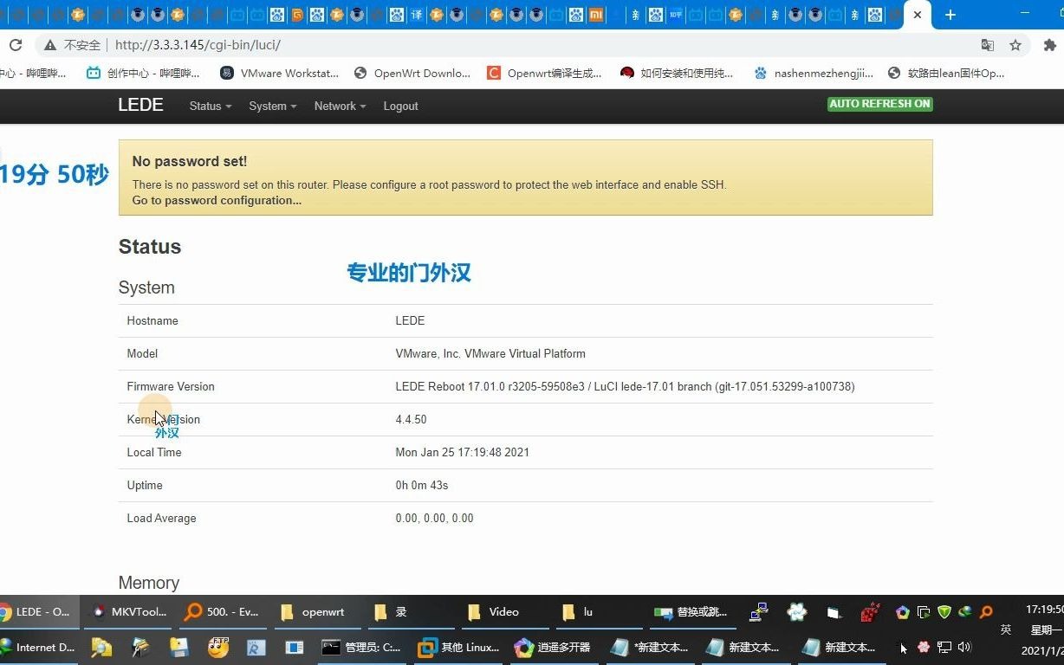Open the 管理员 command prompt window from taskbar
The width and height of the screenshot is (1064, 665).
tap(364, 647)
